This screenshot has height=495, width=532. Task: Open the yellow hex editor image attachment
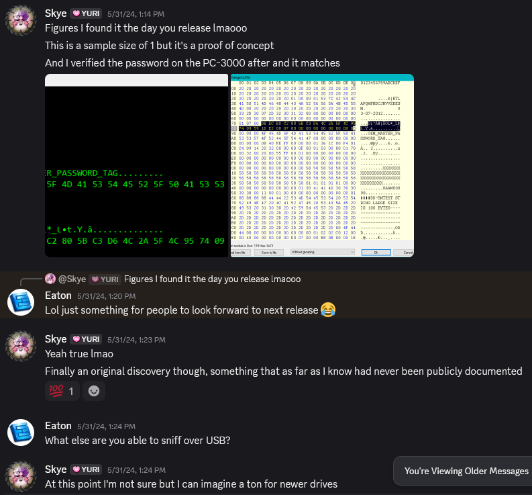point(322,165)
